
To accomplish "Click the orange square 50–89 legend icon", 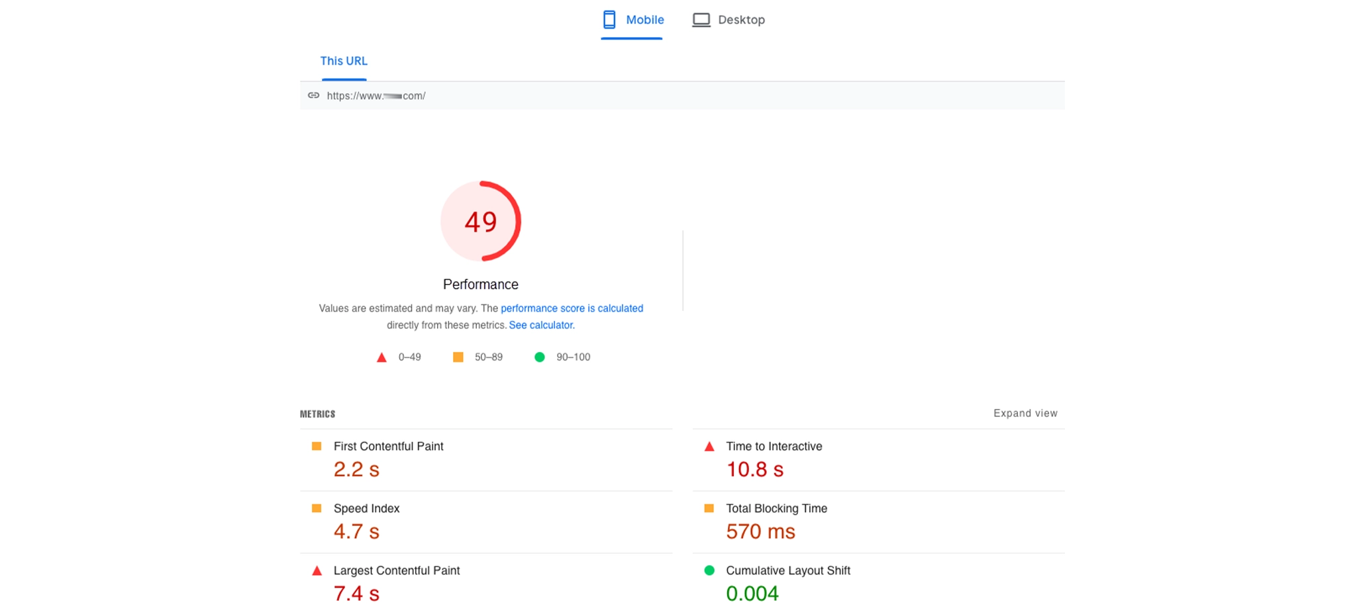I will click(458, 357).
